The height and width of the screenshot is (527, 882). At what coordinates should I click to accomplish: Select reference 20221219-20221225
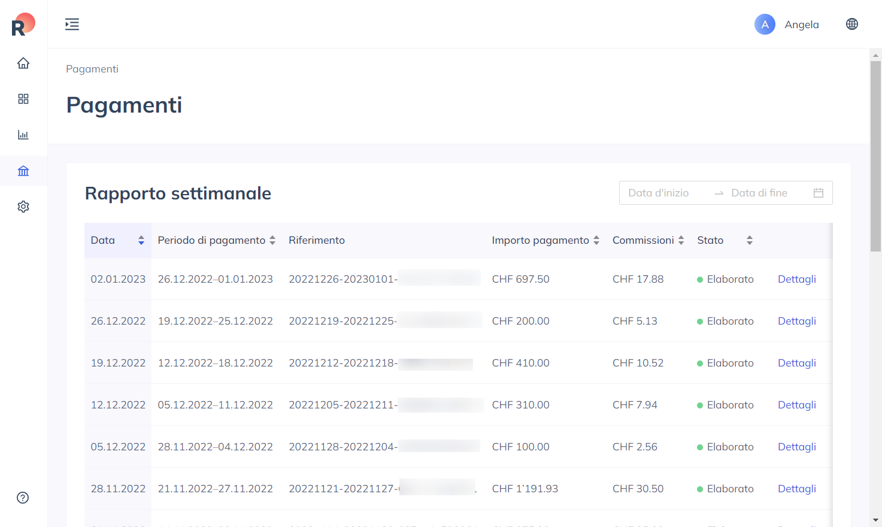pos(343,321)
